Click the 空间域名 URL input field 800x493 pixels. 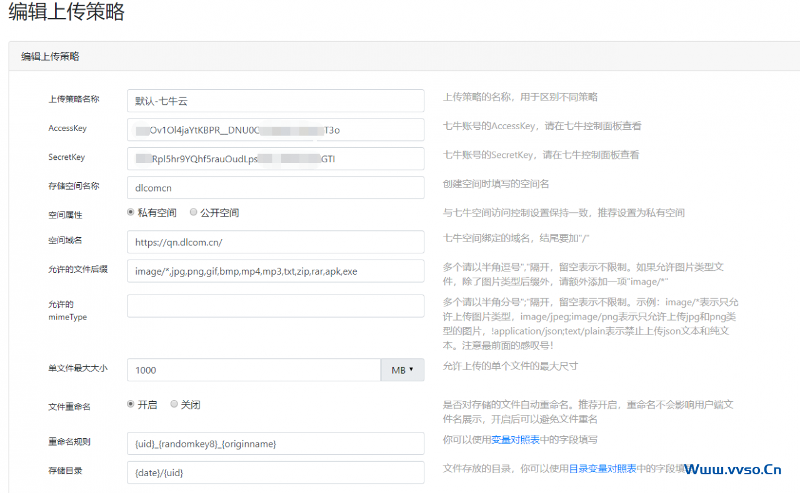click(275, 242)
